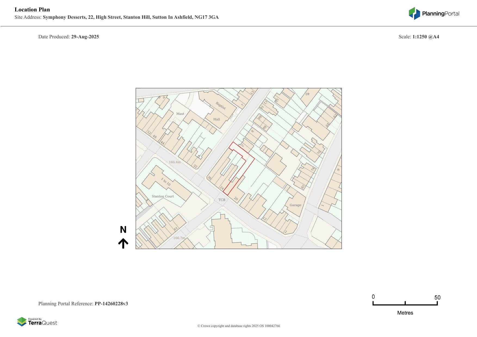Click the 166.7m spot height label
The image size is (477, 337).
[x=179, y=238]
